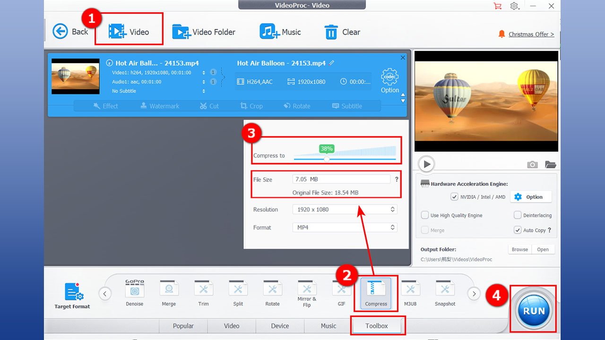Switch to the Popular tab

pos(183,326)
